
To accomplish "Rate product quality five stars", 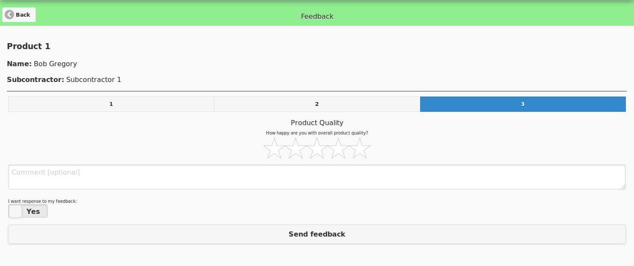I will tap(360, 148).
